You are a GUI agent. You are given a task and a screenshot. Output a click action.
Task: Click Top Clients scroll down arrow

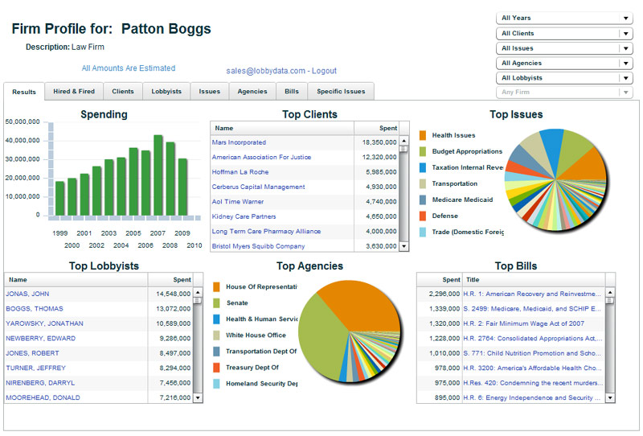[404, 246]
